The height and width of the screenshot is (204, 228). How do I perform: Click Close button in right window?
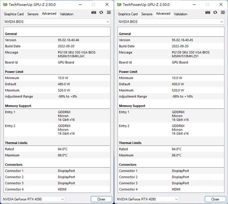(x=215, y=199)
